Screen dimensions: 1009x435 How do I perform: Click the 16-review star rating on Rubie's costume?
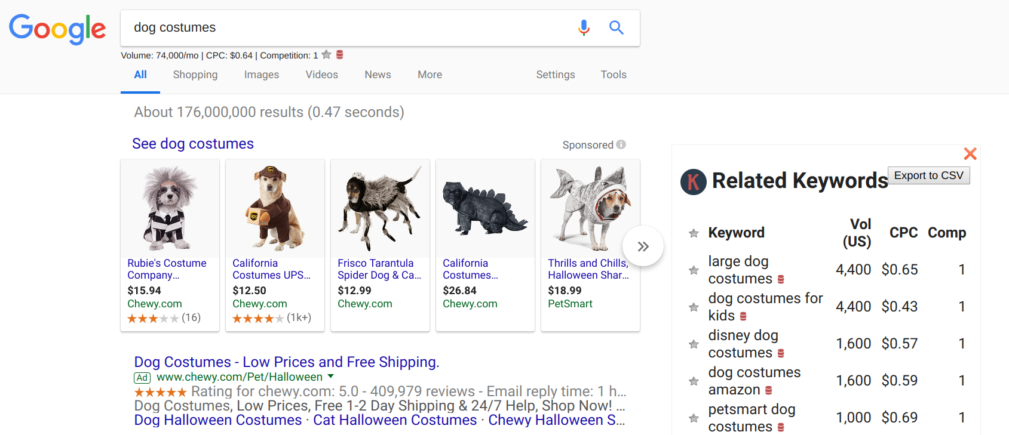tap(164, 318)
